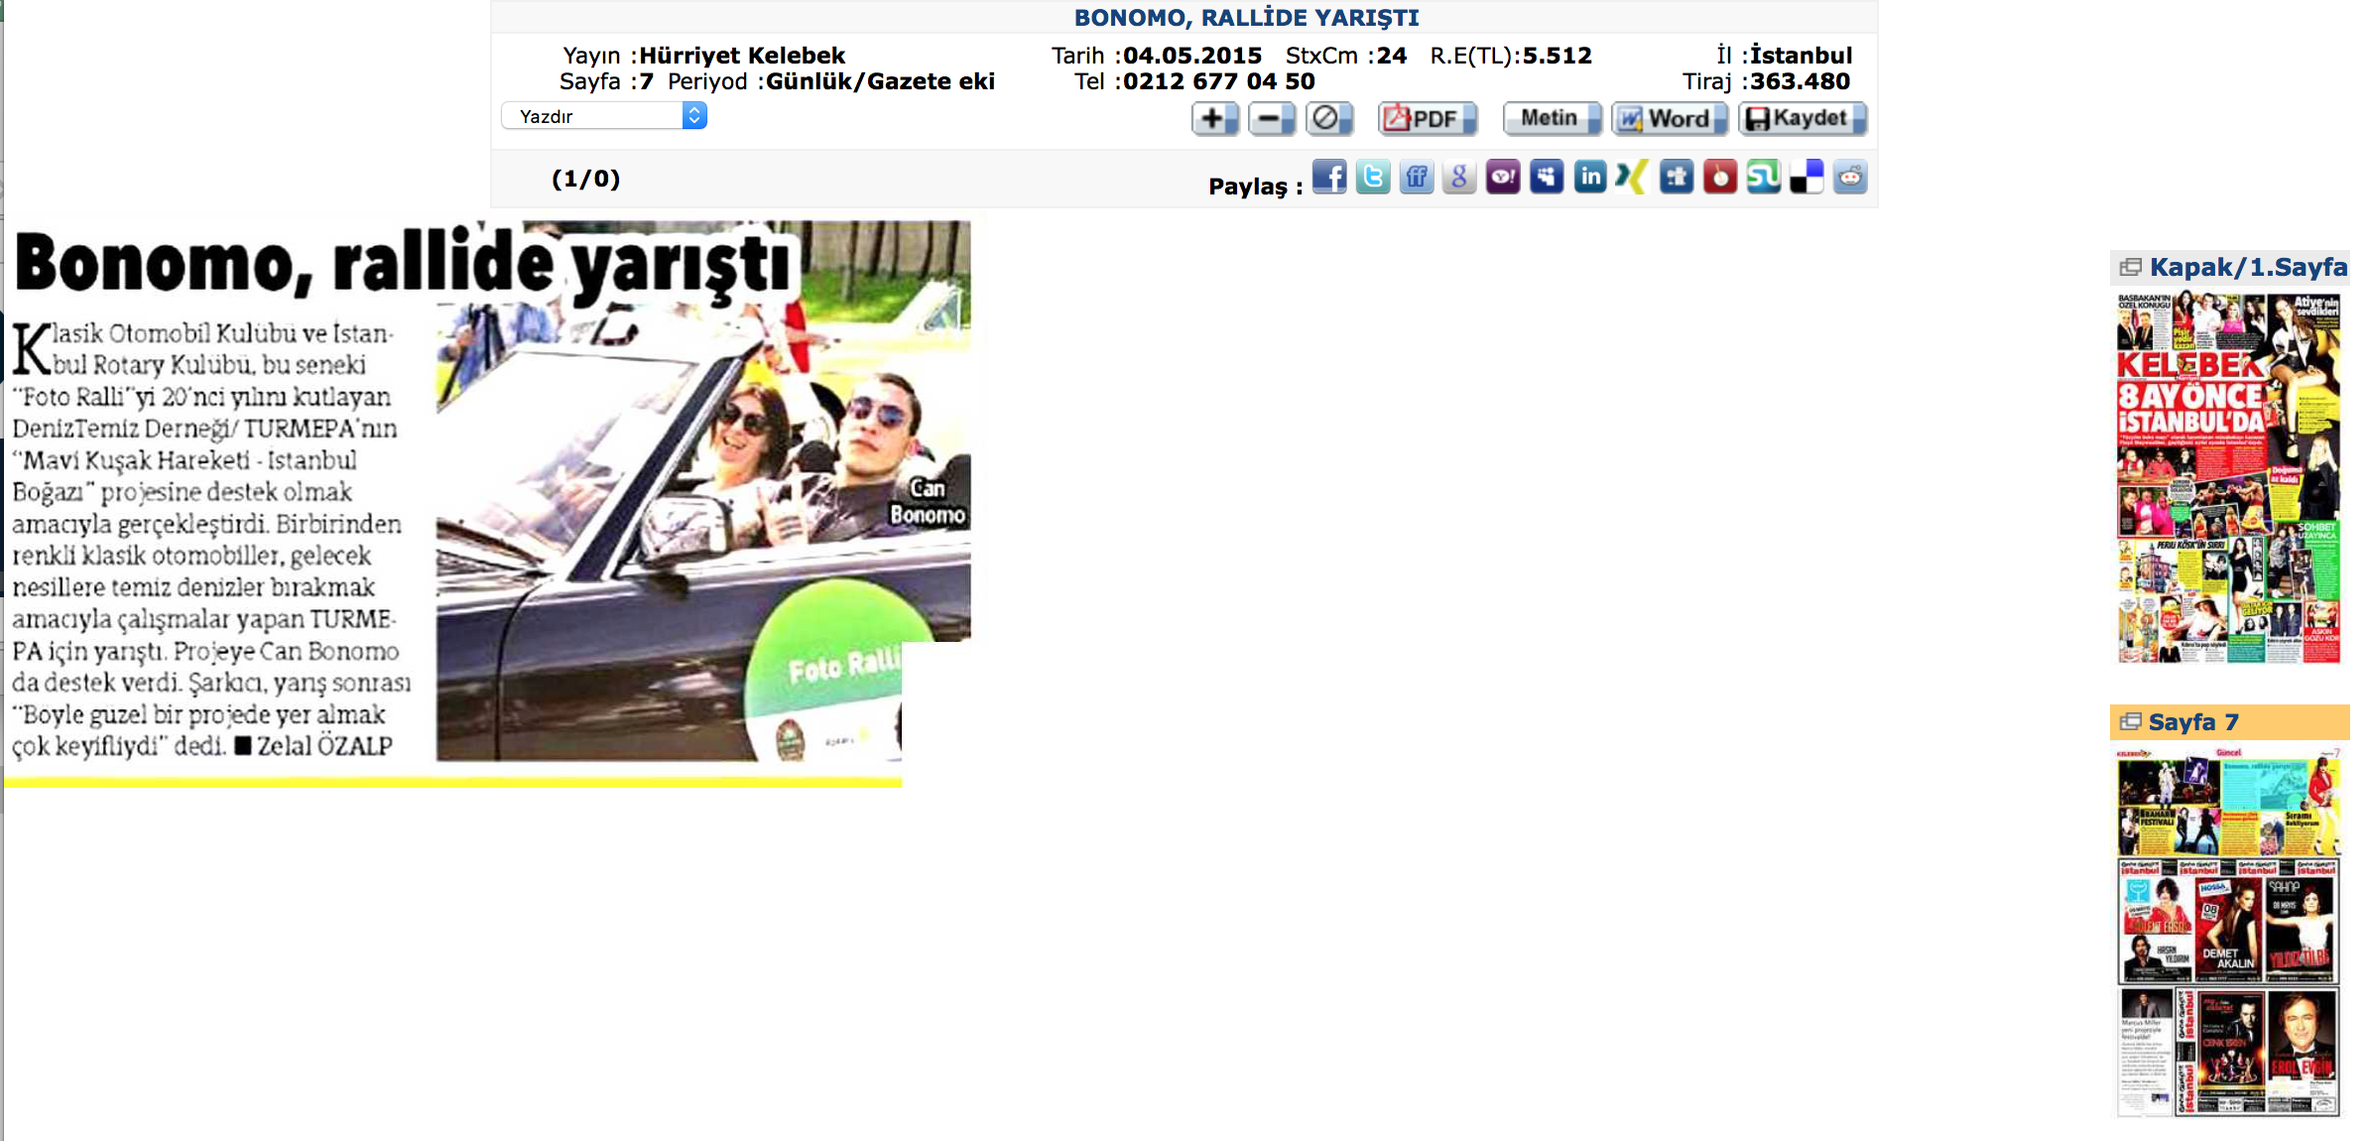Export the clipping as PDF

[x=1427, y=119]
